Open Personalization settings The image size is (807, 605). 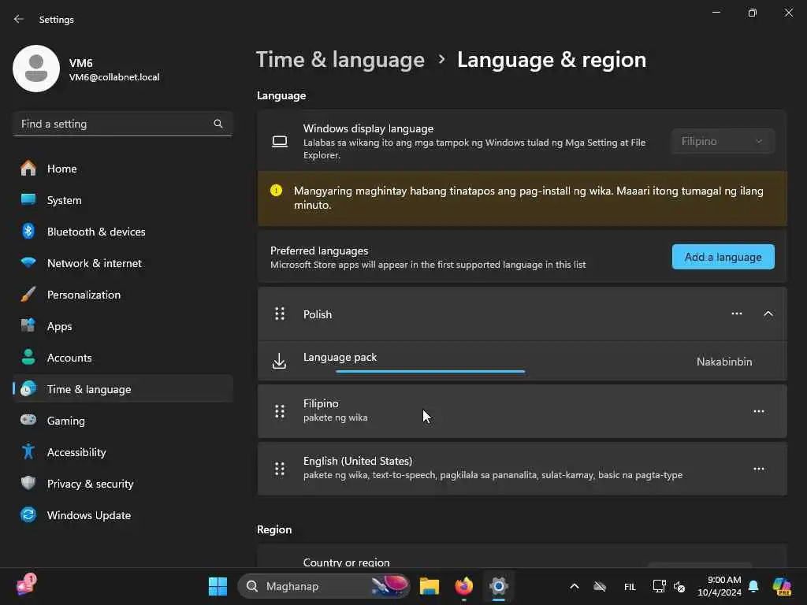tap(122, 295)
